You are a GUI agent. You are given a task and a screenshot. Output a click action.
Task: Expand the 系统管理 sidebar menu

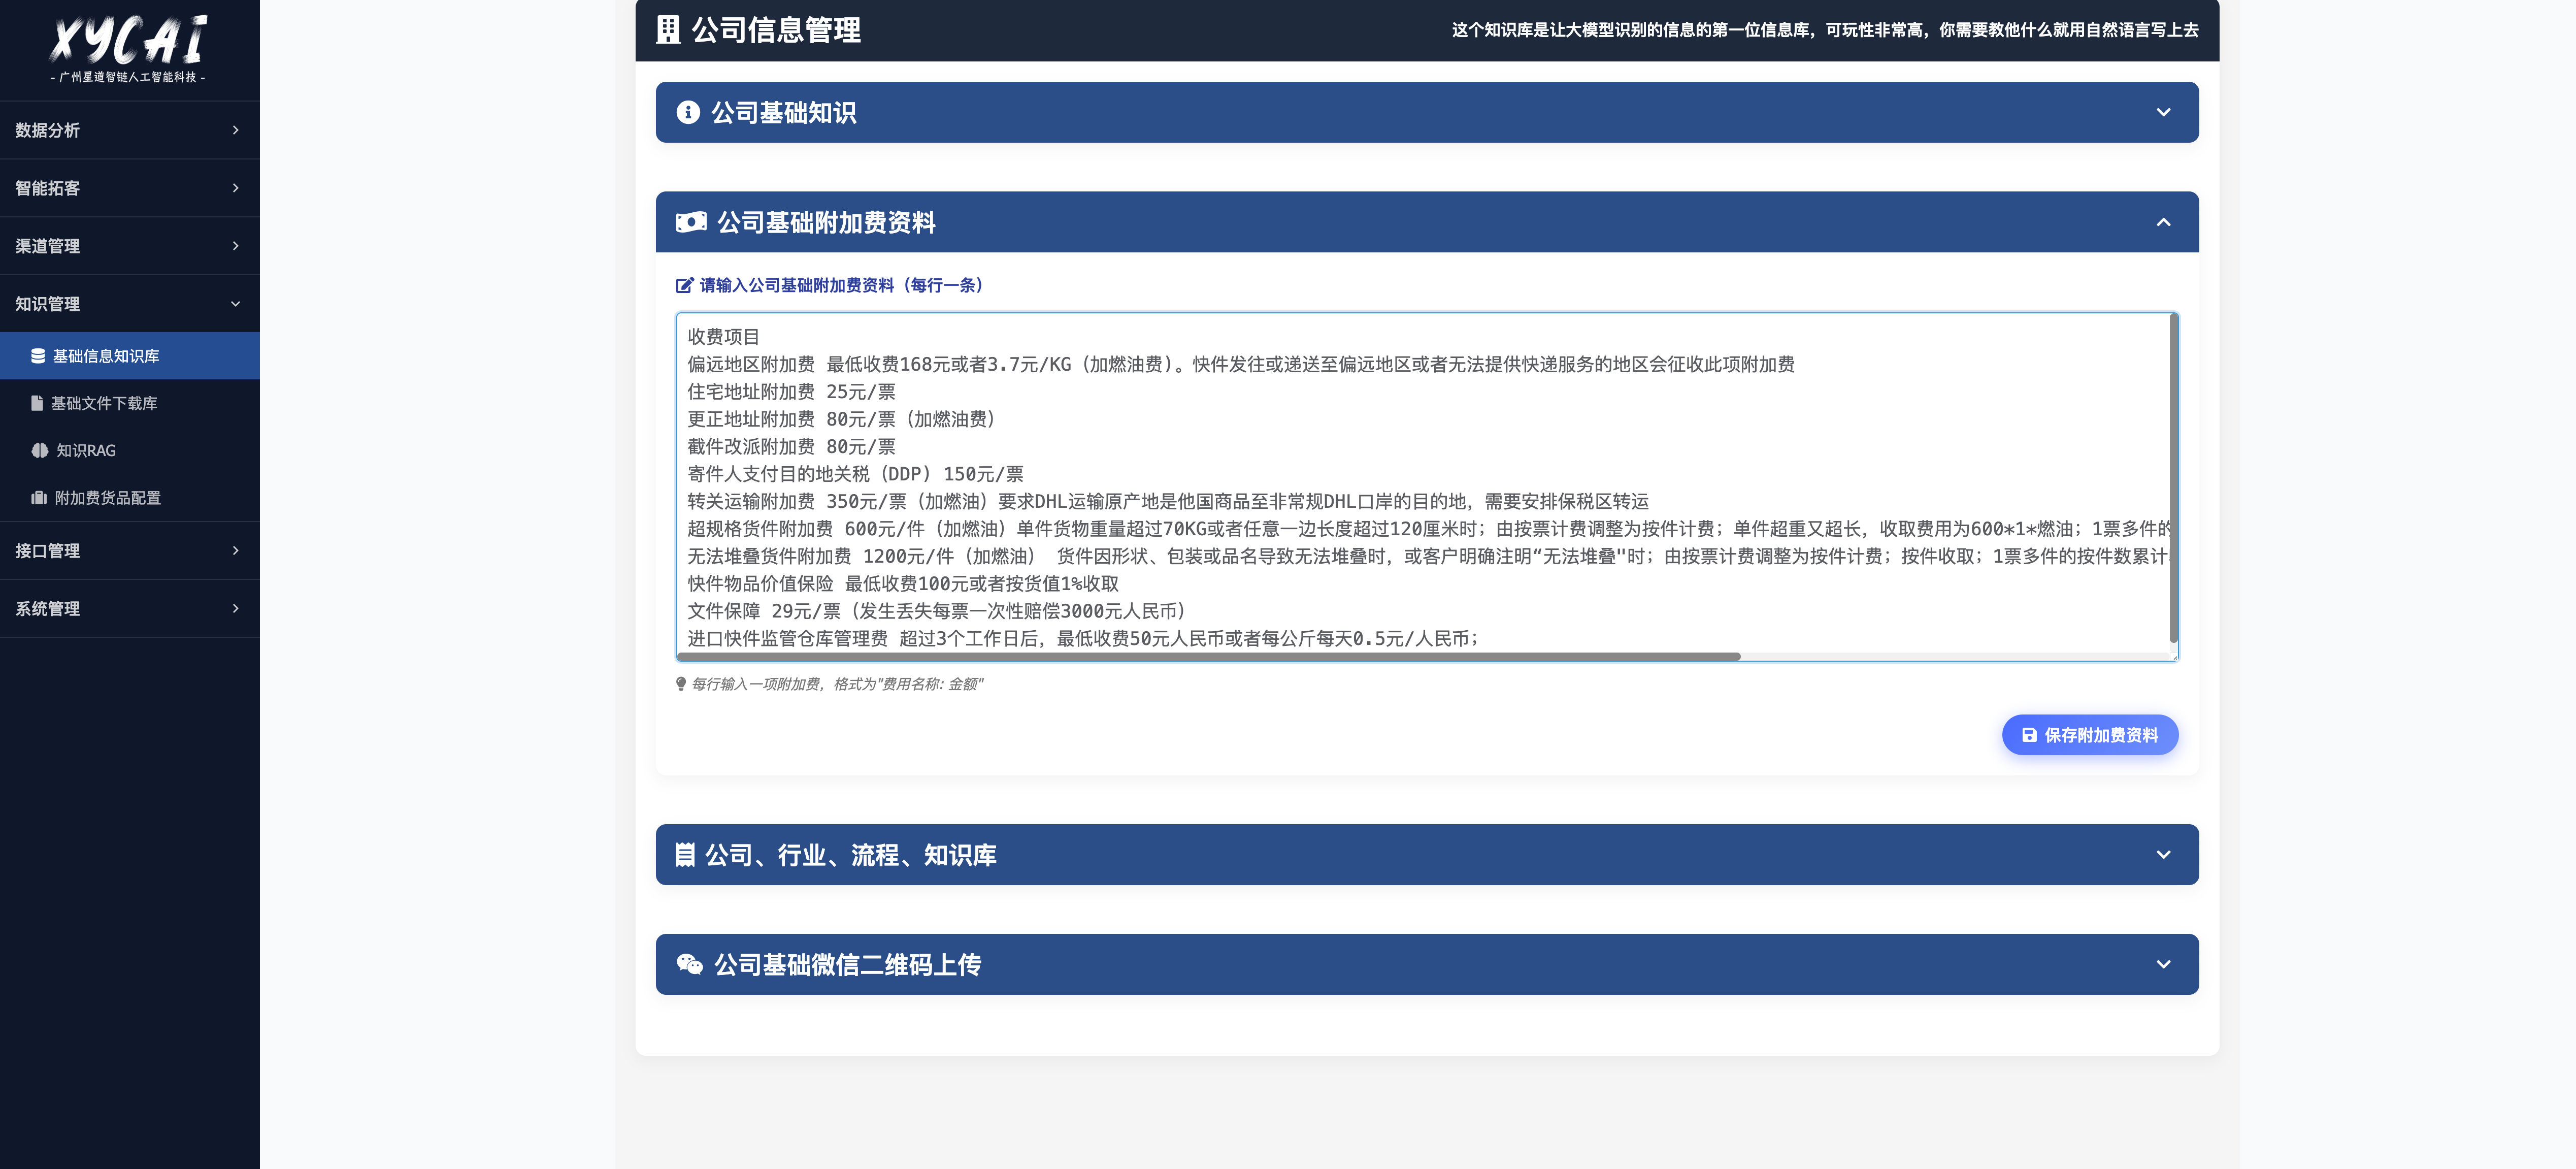(x=130, y=609)
